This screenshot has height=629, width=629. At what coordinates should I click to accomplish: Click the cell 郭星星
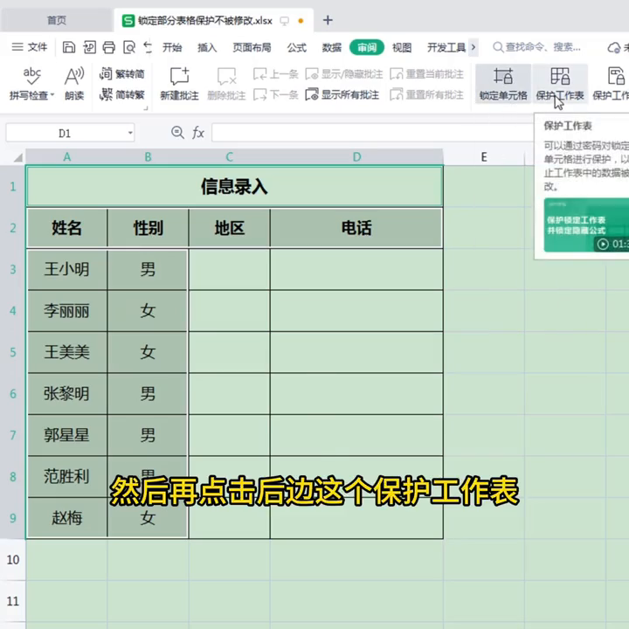click(67, 435)
